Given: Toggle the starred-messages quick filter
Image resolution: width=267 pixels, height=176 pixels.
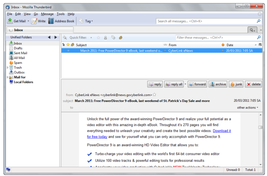Looking at the screenshot, I should 98,37.
